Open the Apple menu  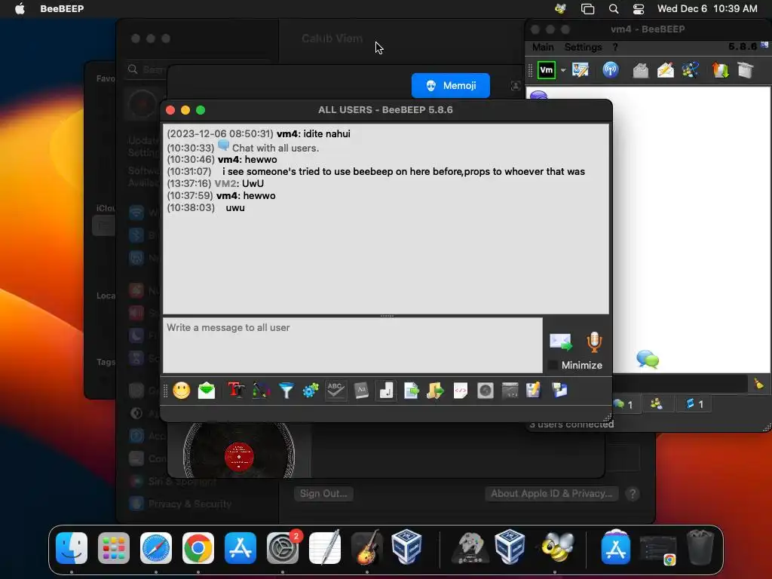pyautogui.click(x=20, y=8)
